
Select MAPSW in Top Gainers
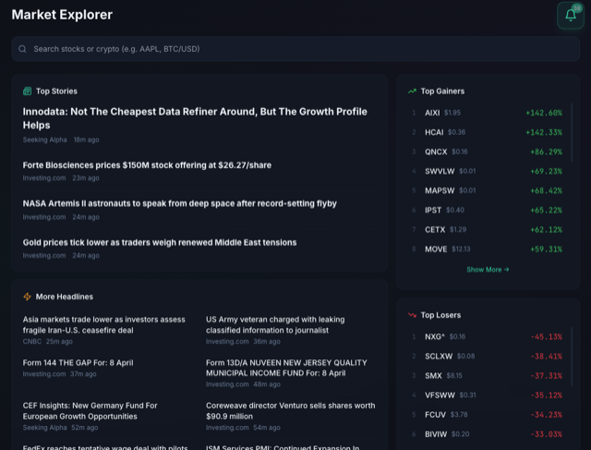point(487,190)
